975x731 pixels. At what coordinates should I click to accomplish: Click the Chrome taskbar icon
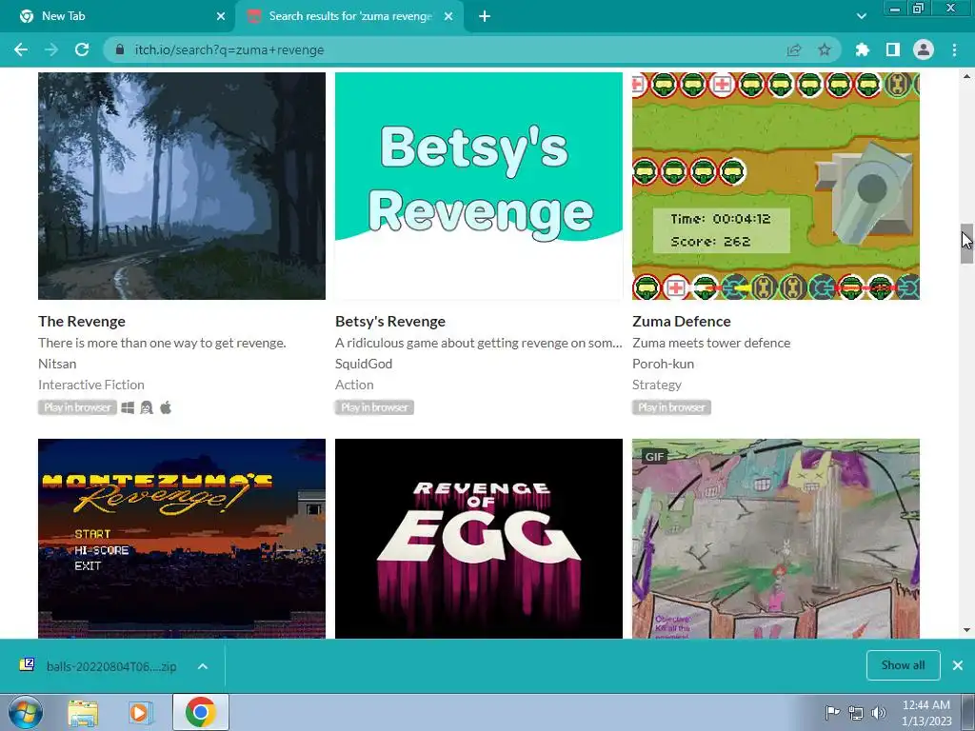(x=200, y=712)
